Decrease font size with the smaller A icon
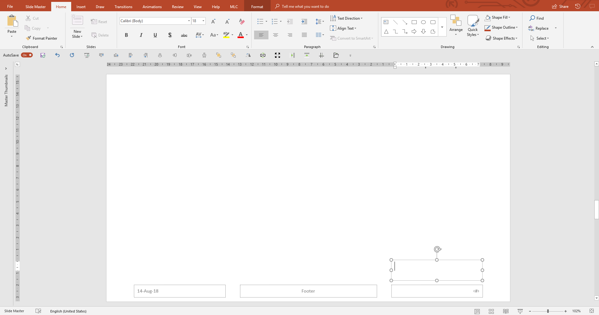Image resolution: width=599 pixels, height=315 pixels. point(227,21)
